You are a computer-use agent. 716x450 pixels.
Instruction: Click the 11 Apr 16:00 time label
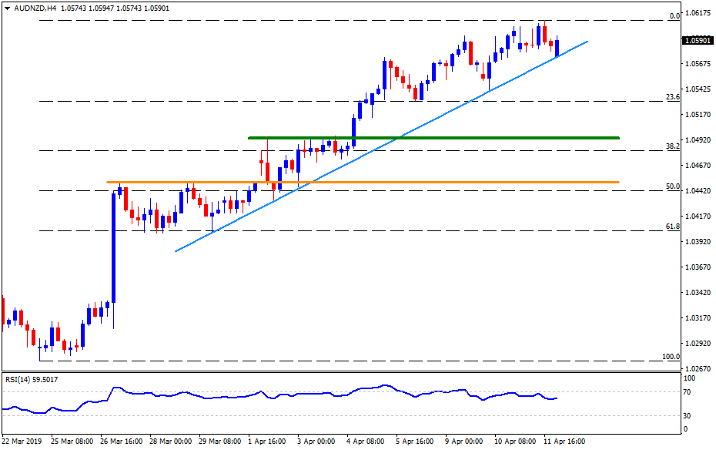(566, 442)
